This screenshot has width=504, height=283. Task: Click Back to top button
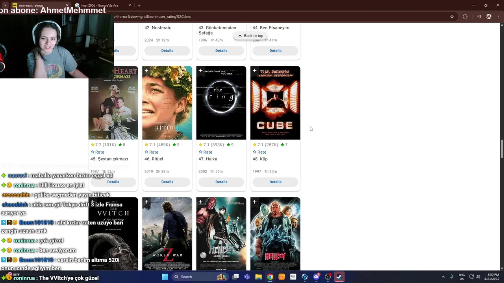coord(250,36)
